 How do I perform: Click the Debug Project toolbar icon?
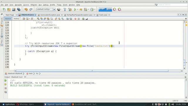click(81, 9)
